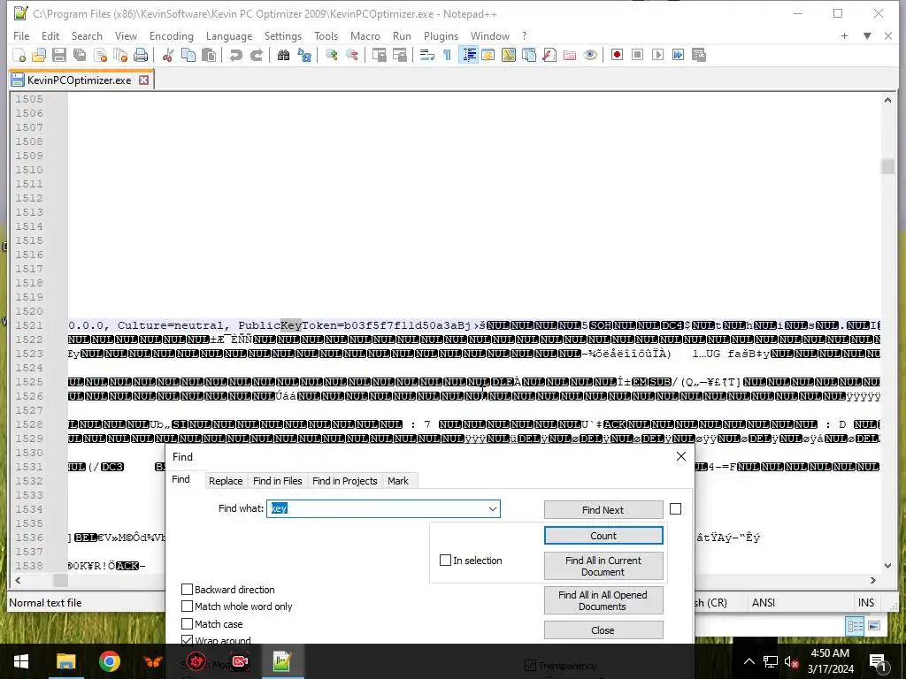
Task: Switch to the Find in Files tab
Action: tap(277, 481)
